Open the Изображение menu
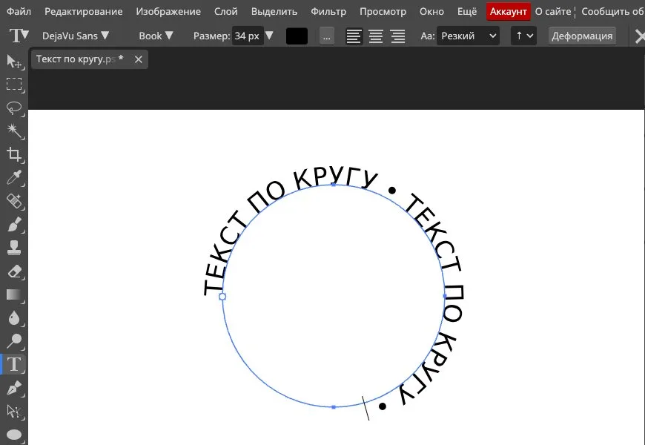 point(168,12)
